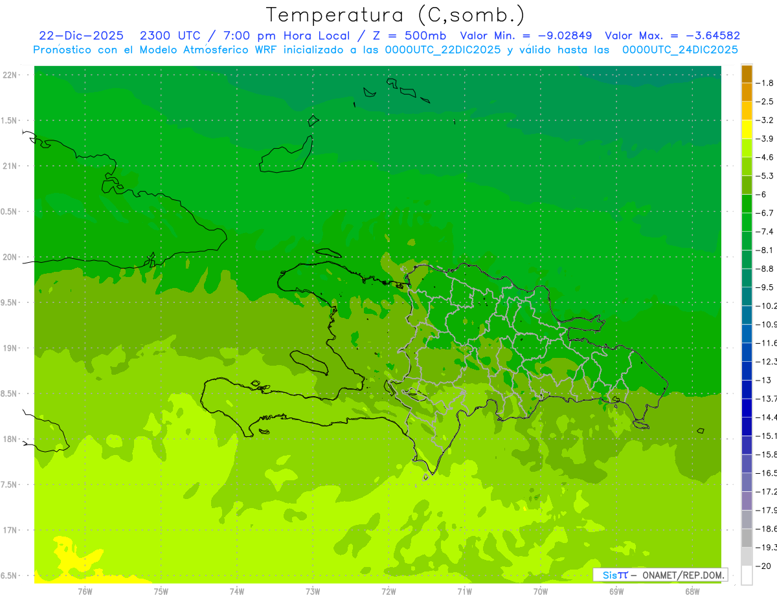The width and height of the screenshot is (777, 600).
Task: Click the '-20' colorbar label
Action: pyautogui.click(x=763, y=566)
